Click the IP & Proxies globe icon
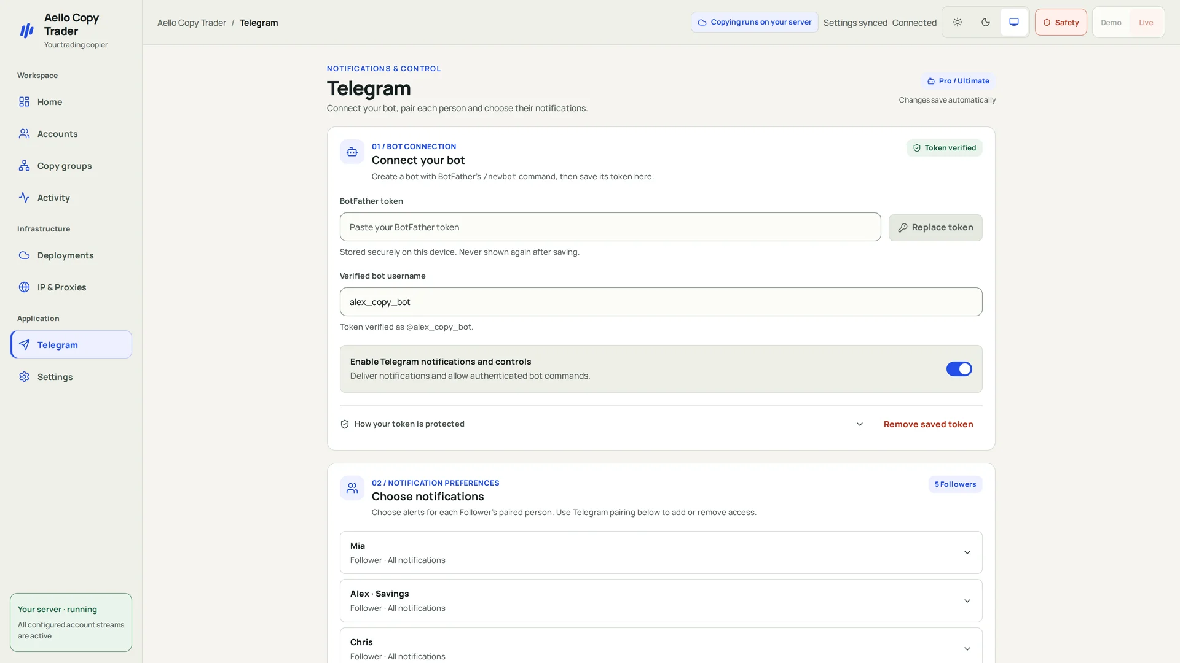The width and height of the screenshot is (1180, 663). (x=24, y=287)
